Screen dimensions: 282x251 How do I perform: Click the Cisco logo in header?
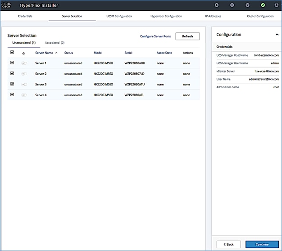click(x=6, y=5)
